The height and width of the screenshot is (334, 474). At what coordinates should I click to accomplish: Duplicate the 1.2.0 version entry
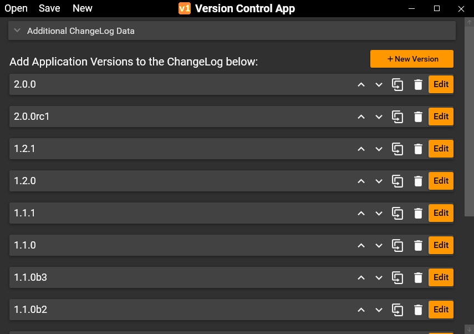[397, 181]
